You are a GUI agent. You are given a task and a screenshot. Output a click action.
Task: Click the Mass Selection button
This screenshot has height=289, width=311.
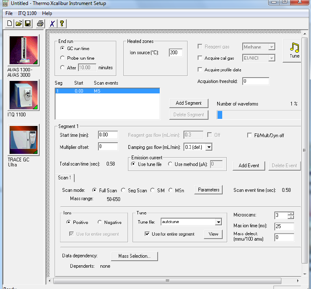pos(134,256)
